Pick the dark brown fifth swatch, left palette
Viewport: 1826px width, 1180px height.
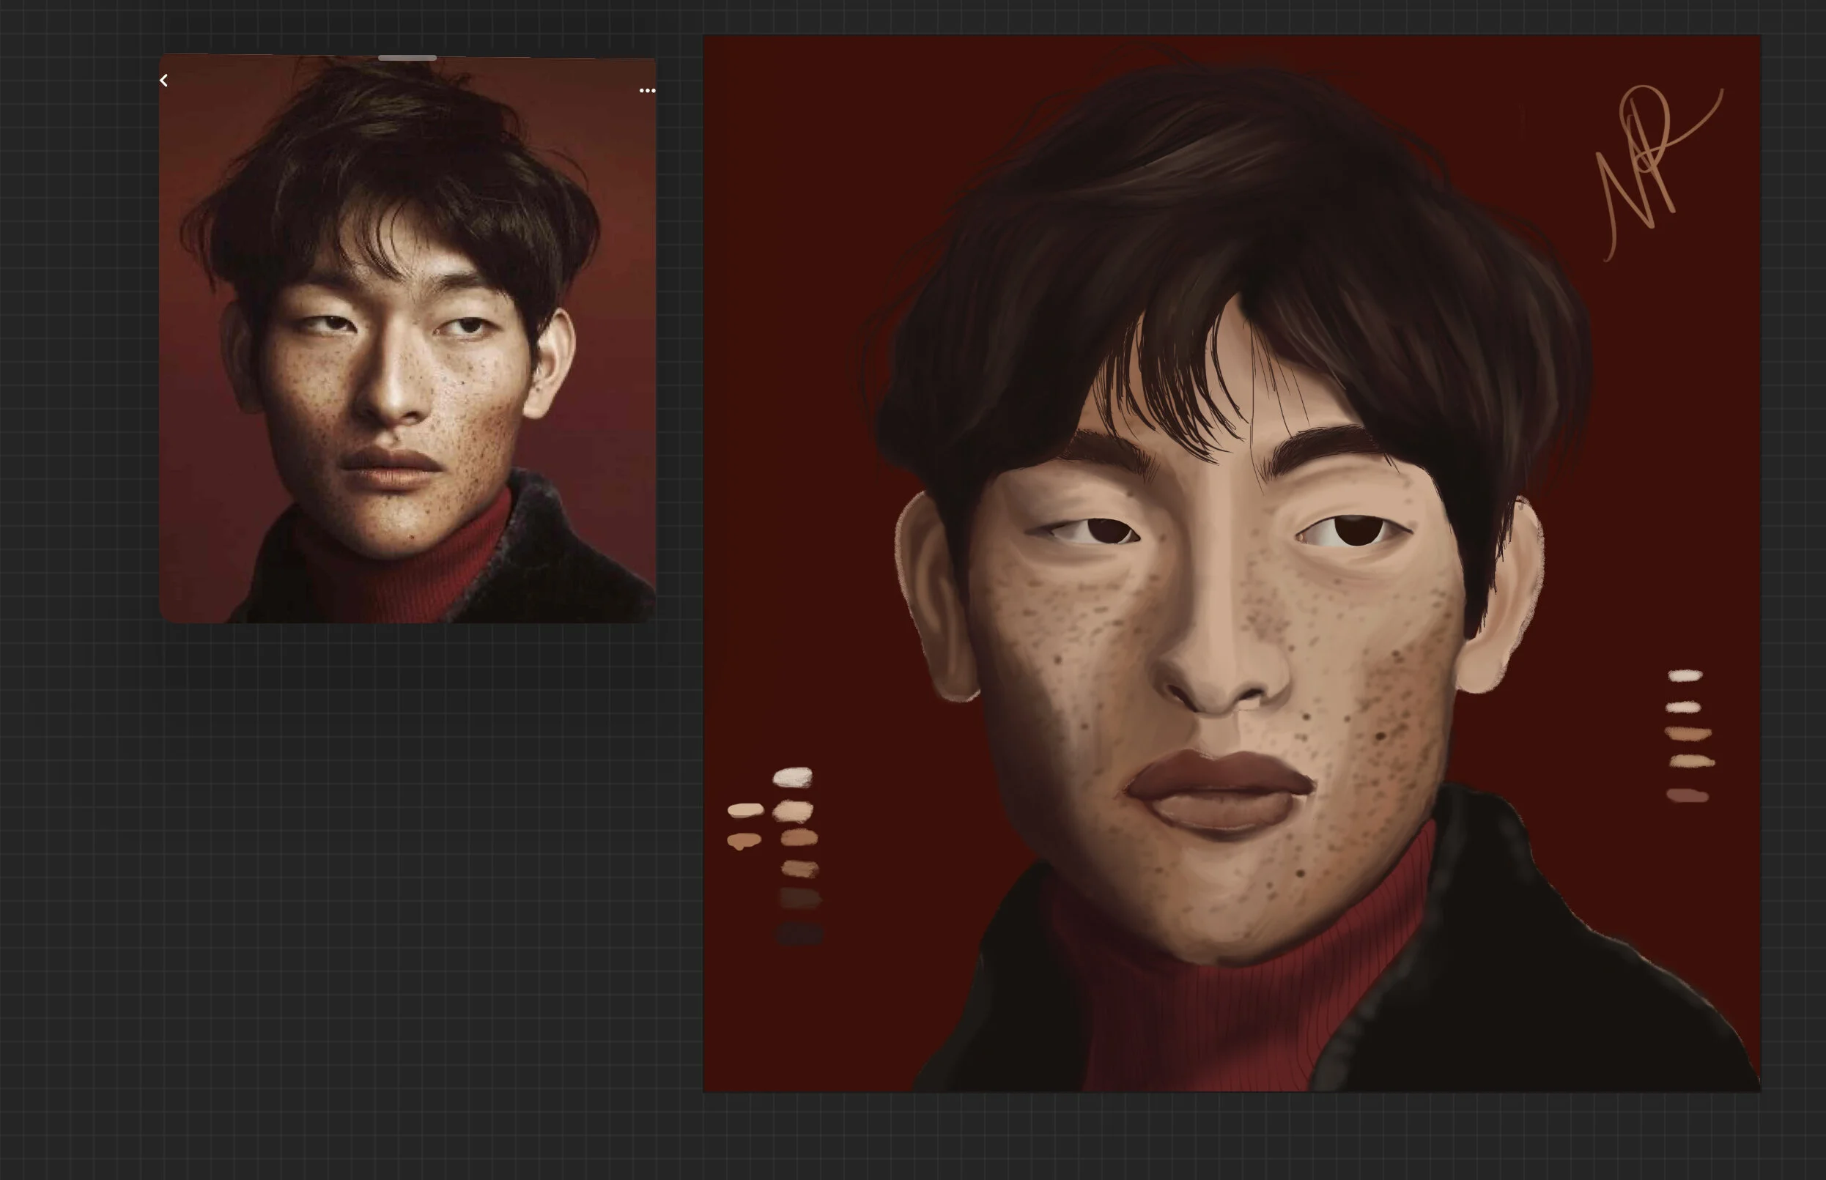click(x=800, y=899)
